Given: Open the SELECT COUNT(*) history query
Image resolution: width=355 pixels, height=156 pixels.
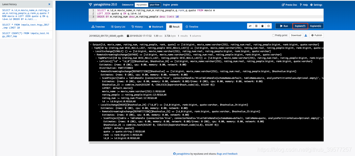Looking at the screenshot, I should tap(25, 35).
